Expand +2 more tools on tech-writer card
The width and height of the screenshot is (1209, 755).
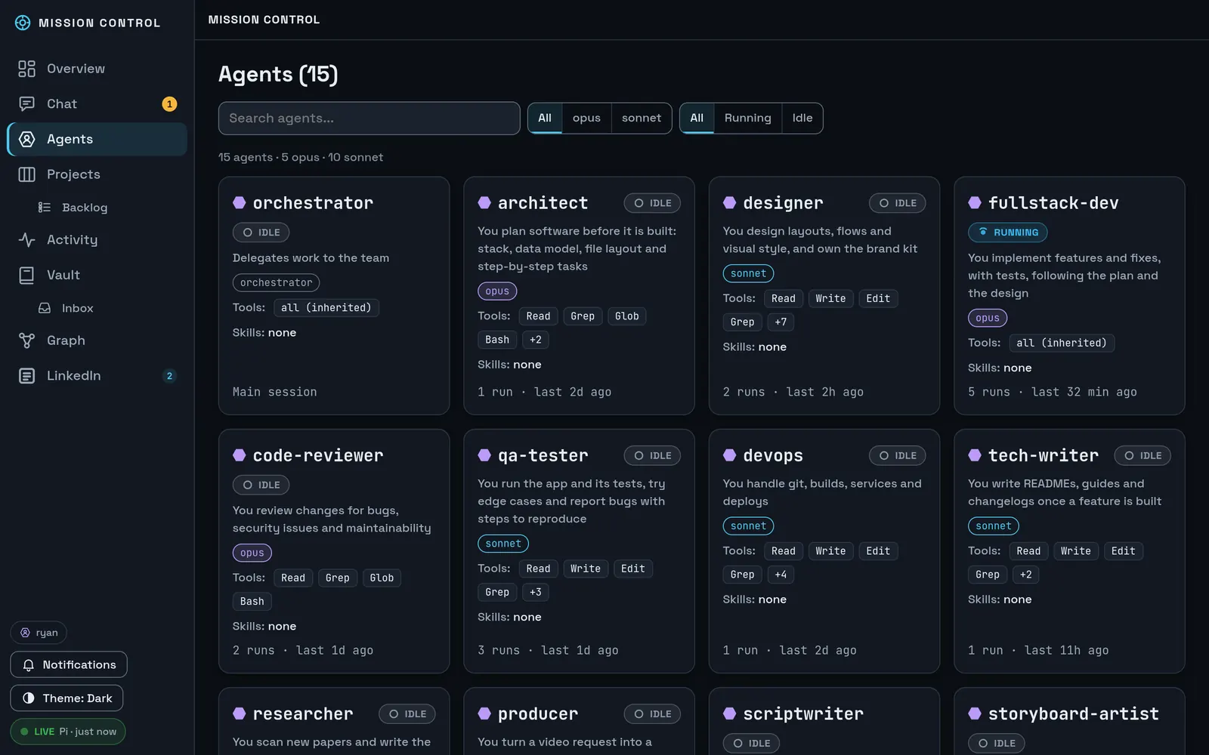point(1025,575)
